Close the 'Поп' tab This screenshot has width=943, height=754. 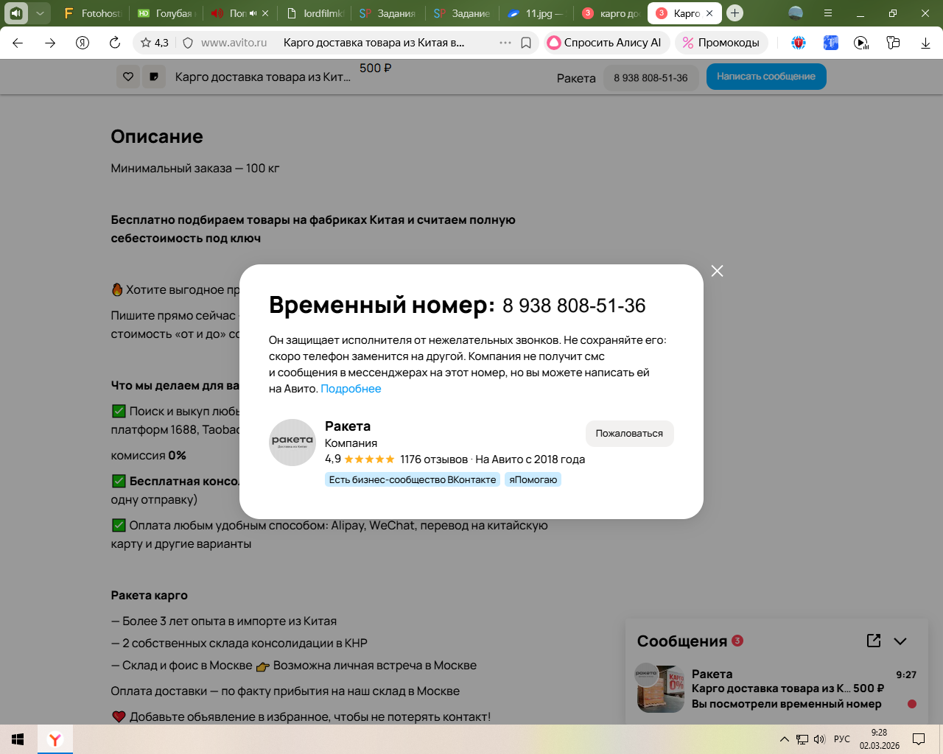tap(265, 13)
